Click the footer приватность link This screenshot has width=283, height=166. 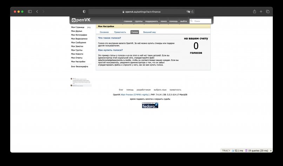pyautogui.click(x=175, y=90)
